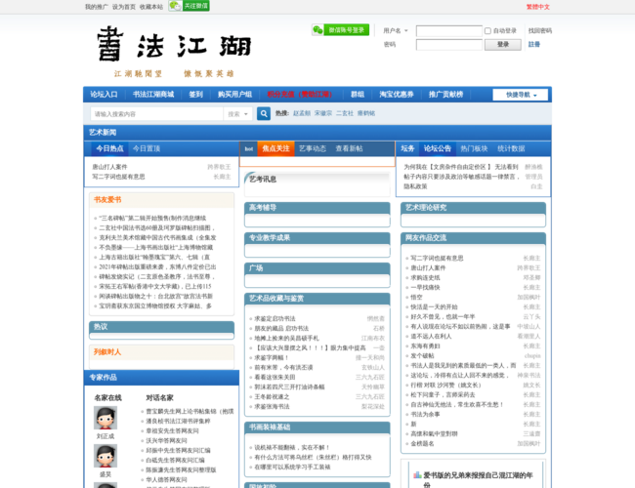Open 推广贡献榜 navigation item
The width and height of the screenshot is (635, 488).
pyautogui.click(x=445, y=95)
